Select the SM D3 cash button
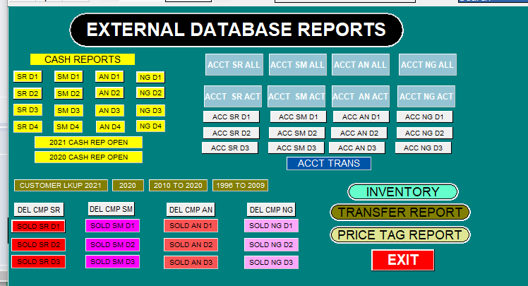 68,110
